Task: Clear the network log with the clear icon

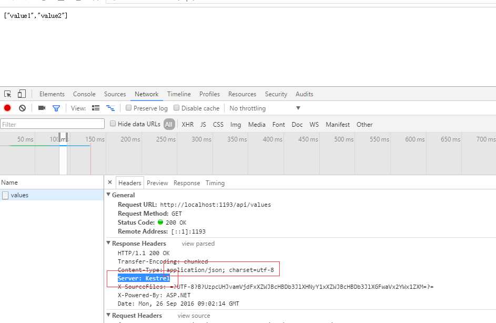Action: 22,108
